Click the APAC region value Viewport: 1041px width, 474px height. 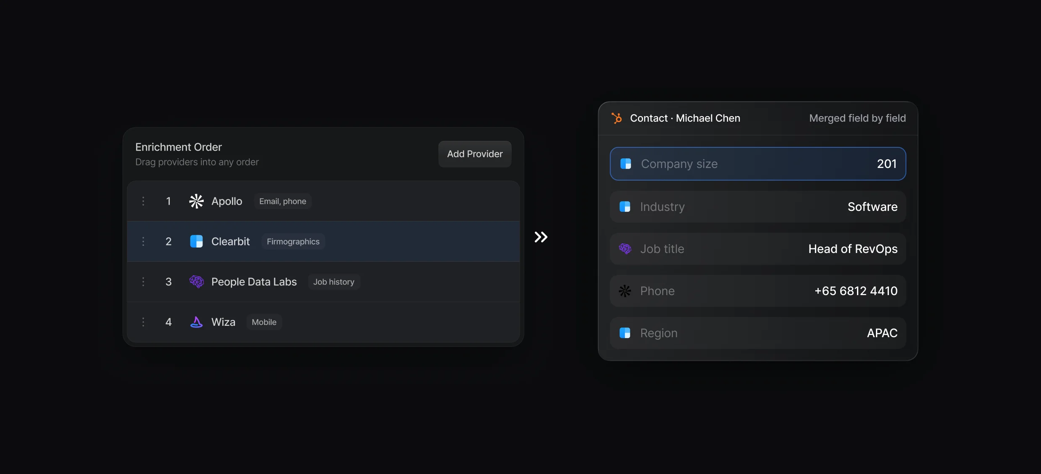(882, 333)
